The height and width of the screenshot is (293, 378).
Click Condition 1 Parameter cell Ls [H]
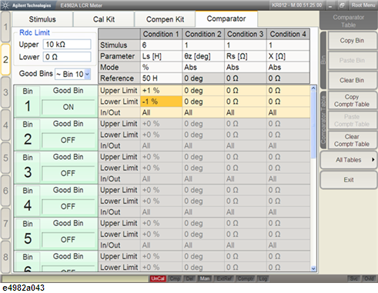tap(161, 56)
